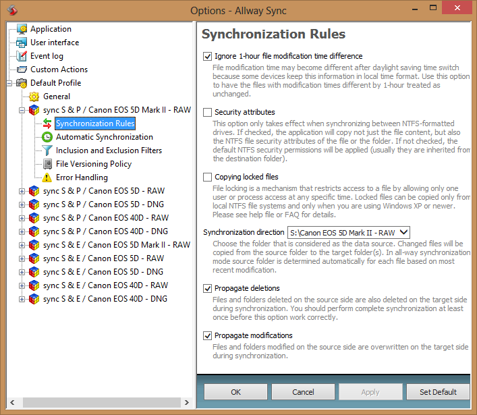The height and width of the screenshot is (415, 477).
Task: Enable the Security attributes checkbox
Action: tap(208, 112)
